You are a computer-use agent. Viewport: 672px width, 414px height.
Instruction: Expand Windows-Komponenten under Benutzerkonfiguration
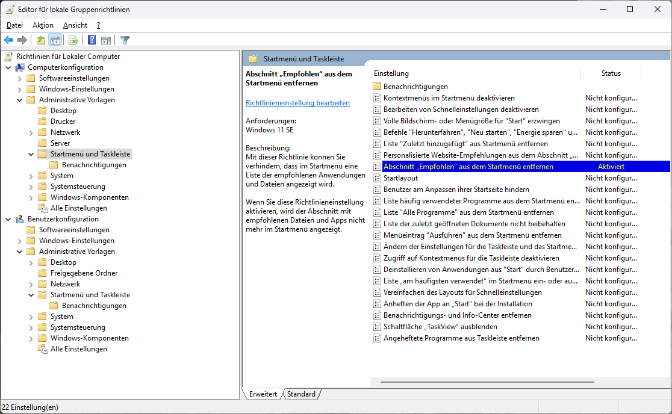(31, 338)
